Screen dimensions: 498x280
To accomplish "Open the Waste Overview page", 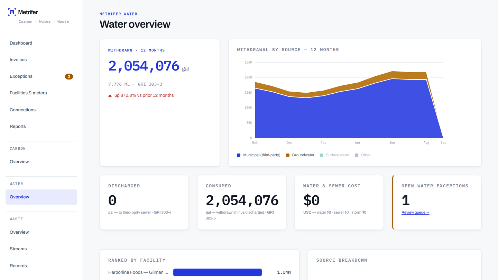I will [41, 232].
